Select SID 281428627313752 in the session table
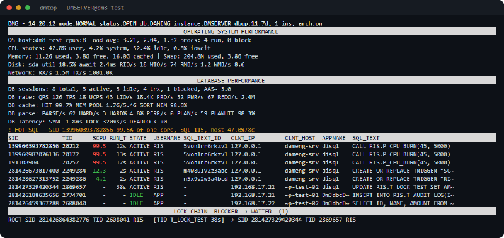Screen dimensions: 504x238 pos(34,179)
